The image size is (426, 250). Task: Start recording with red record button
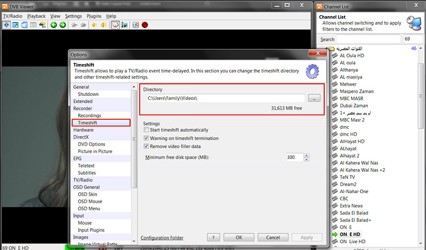pyautogui.click(x=145, y=25)
